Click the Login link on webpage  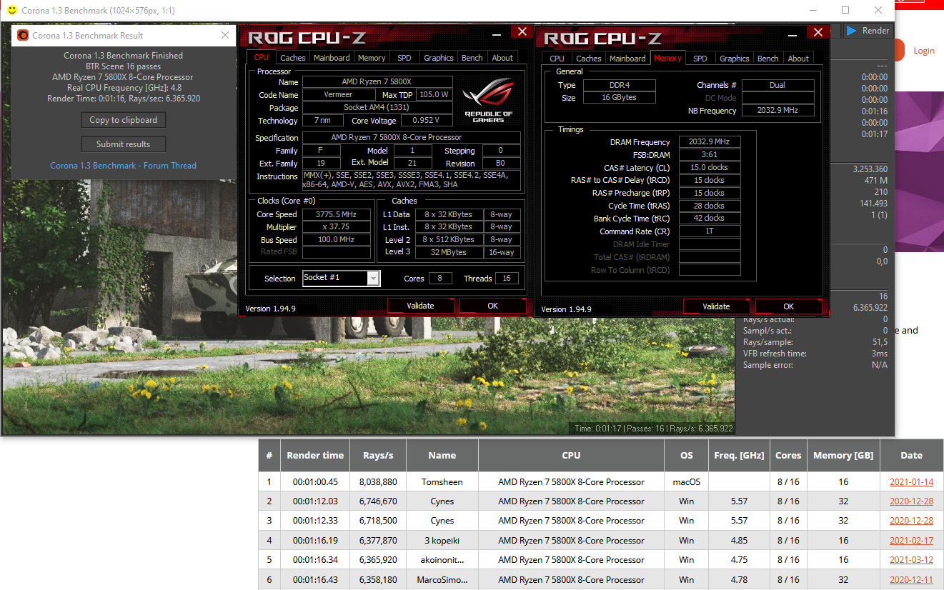pyautogui.click(x=923, y=51)
